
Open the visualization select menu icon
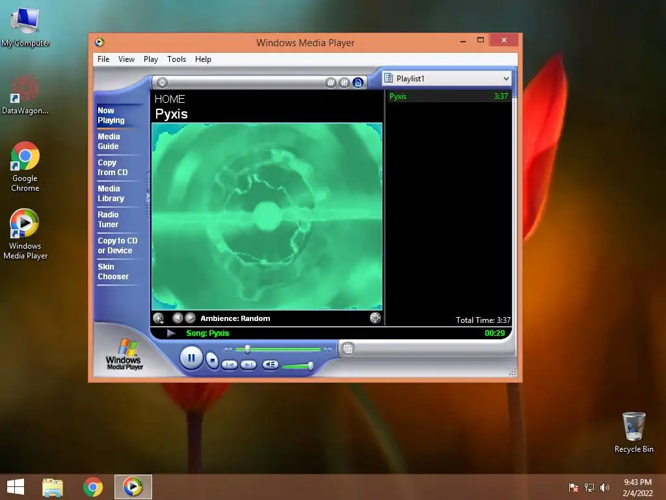click(159, 318)
